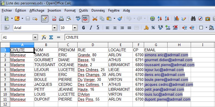Open Find & Replace binoculars icon
Screen dimensions: 215x107
coord(193,19)
